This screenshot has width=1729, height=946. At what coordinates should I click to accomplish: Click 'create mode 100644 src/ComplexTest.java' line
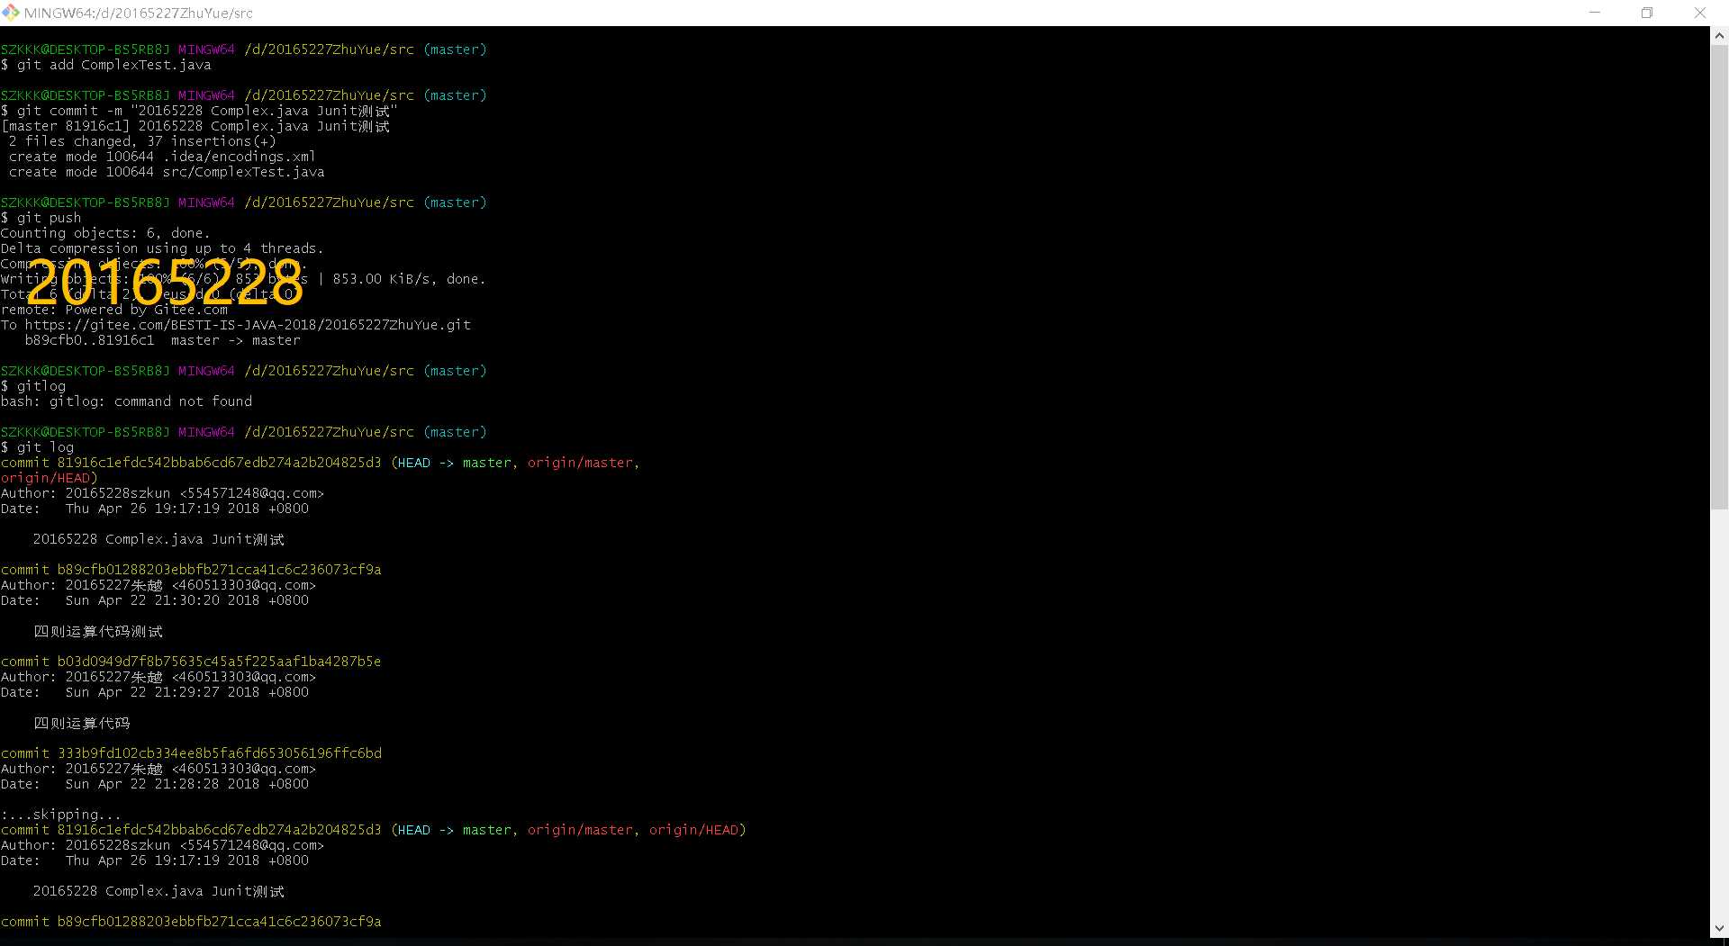tap(167, 172)
